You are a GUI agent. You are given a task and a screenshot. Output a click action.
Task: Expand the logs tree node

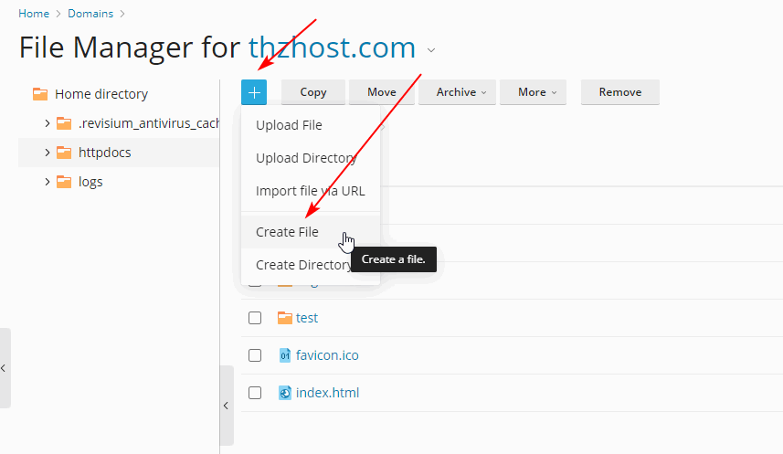(47, 182)
